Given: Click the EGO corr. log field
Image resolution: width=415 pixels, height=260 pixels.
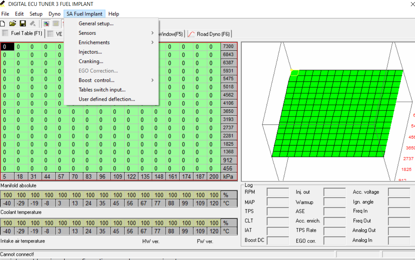Looking at the screenshot, I should point(334,240).
